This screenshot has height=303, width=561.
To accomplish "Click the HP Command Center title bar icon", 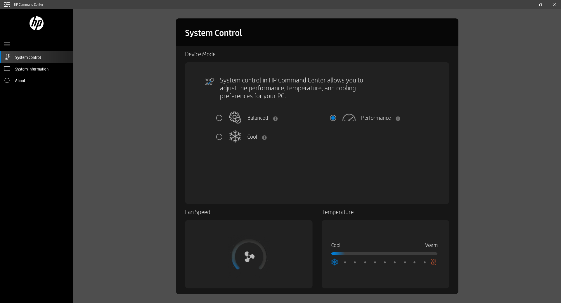I will pyautogui.click(x=7, y=5).
